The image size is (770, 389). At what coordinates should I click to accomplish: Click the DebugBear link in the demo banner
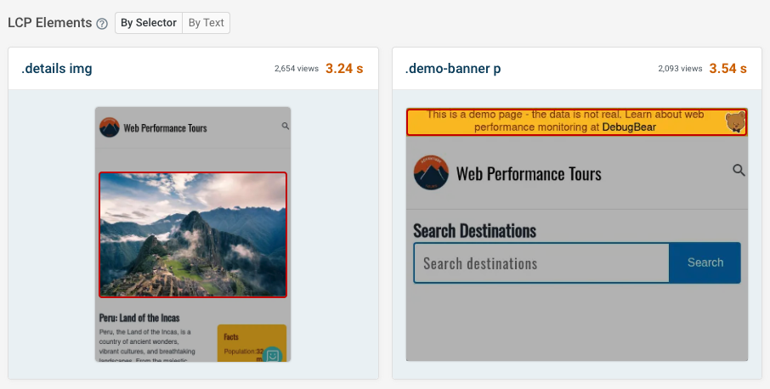point(629,127)
